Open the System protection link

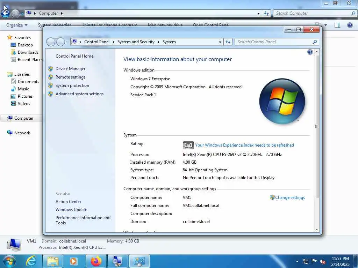tap(72, 85)
